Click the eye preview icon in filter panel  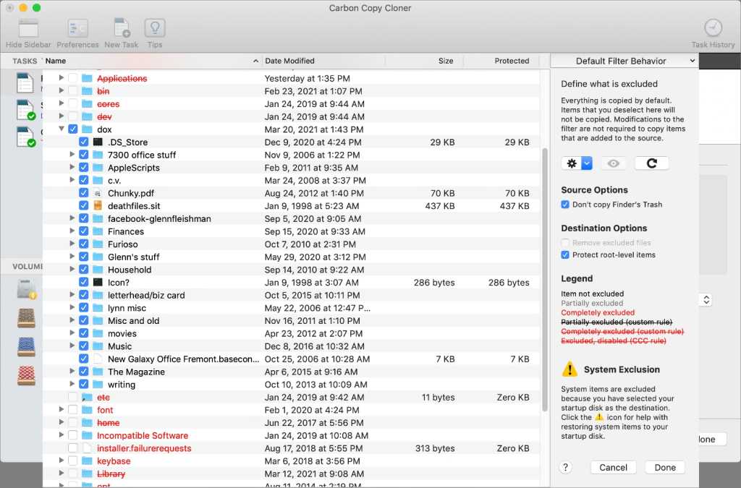614,163
